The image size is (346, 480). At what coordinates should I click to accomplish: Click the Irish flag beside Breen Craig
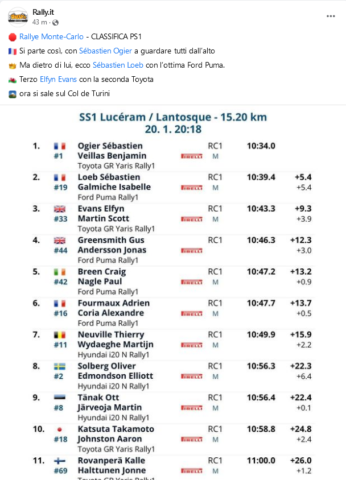[x=59, y=272]
